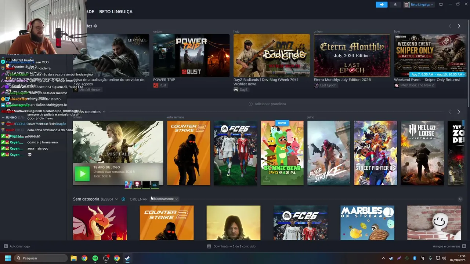This screenshot has height=264, width=470.
Task: Select Counter-Strike 2 in recent games
Action: click(x=189, y=153)
